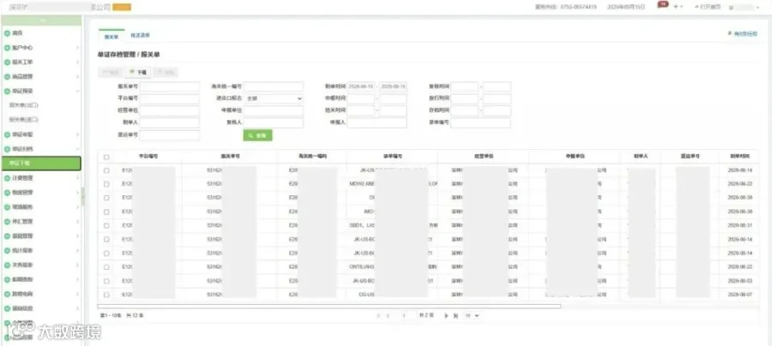Check the row with 录单编号 starting MDW2
The image size is (772, 346).
click(x=106, y=184)
